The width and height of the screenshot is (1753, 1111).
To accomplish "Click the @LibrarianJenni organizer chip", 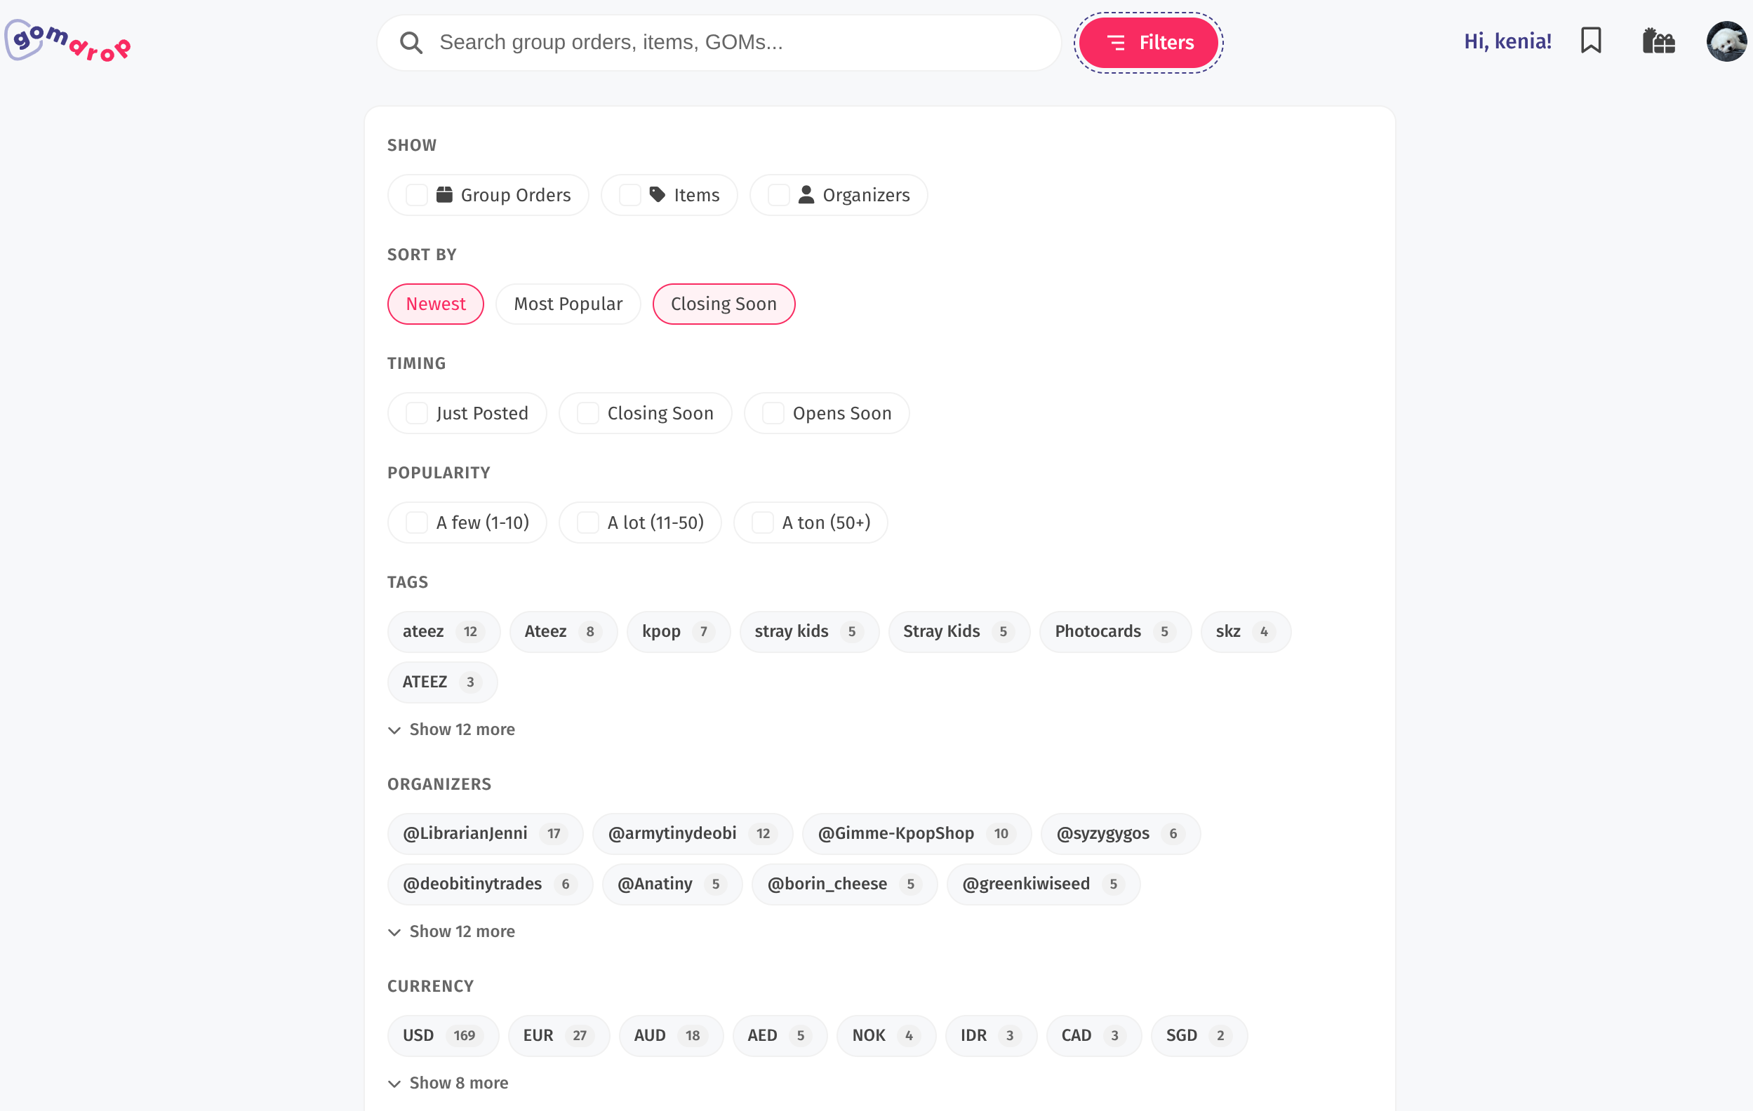I will tap(484, 833).
